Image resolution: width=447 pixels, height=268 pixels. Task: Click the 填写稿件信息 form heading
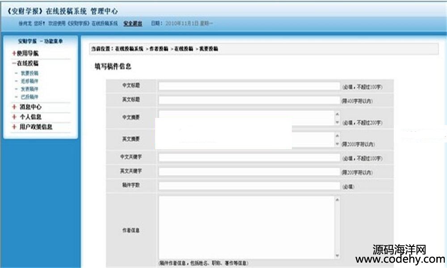[x=113, y=67]
